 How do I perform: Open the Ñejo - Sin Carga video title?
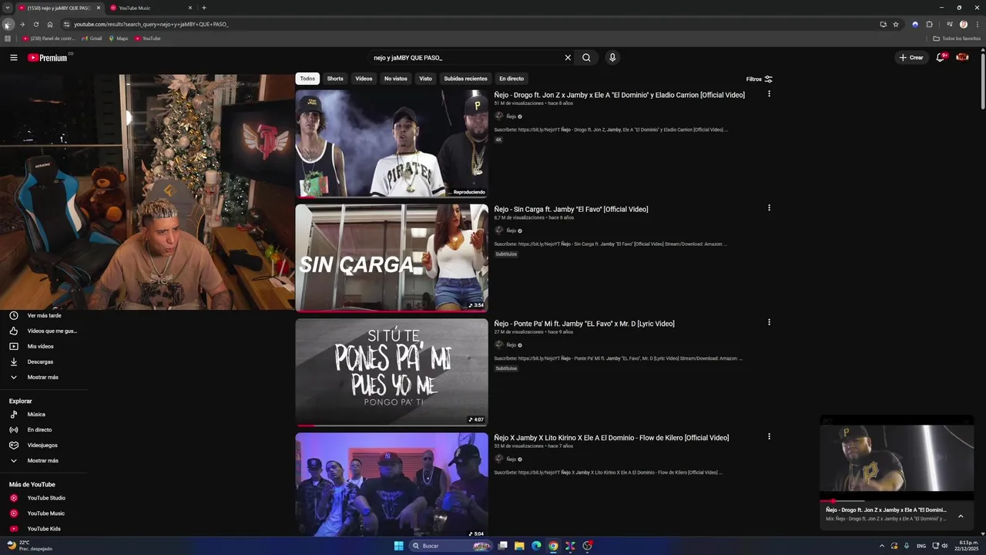click(571, 209)
